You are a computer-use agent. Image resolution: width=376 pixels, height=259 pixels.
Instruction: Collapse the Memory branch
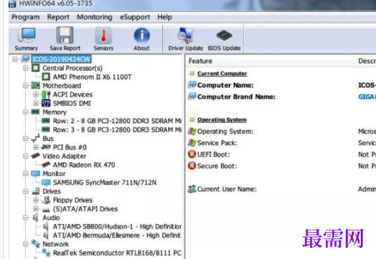26,112
